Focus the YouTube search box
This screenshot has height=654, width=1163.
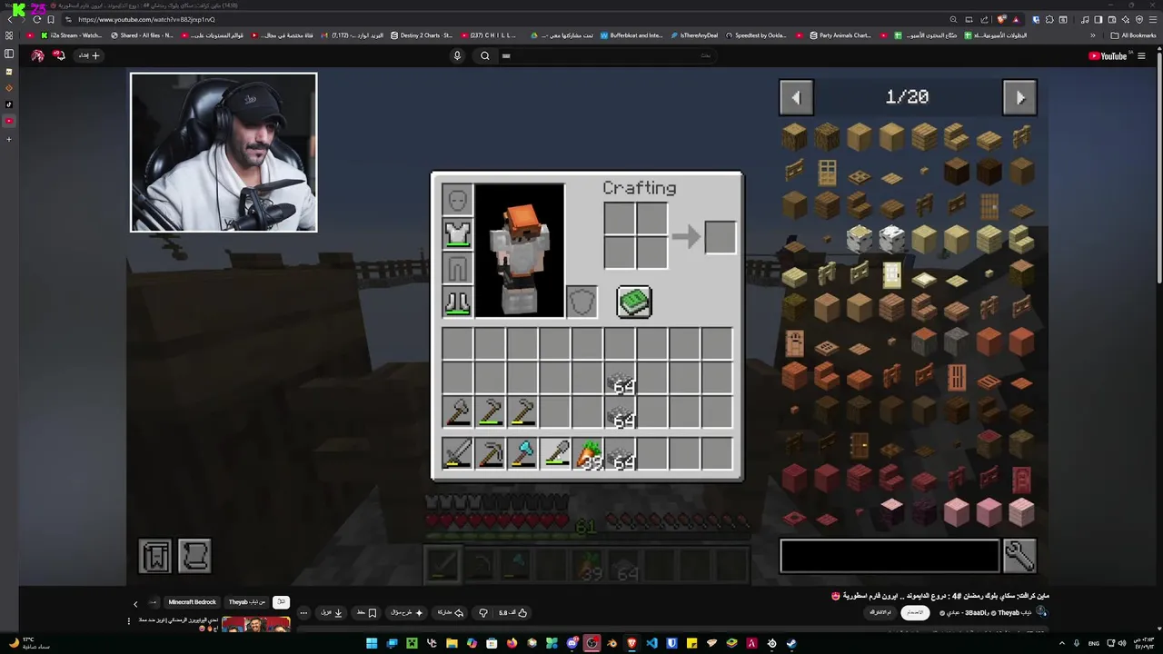(x=607, y=55)
